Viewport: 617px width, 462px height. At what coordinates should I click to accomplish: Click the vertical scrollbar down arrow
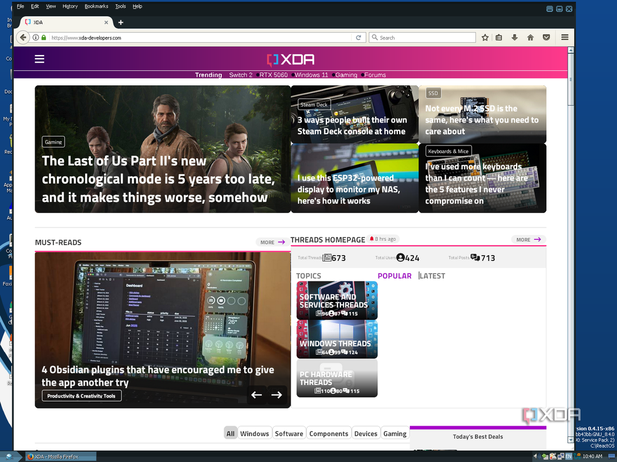tap(571, 440)
